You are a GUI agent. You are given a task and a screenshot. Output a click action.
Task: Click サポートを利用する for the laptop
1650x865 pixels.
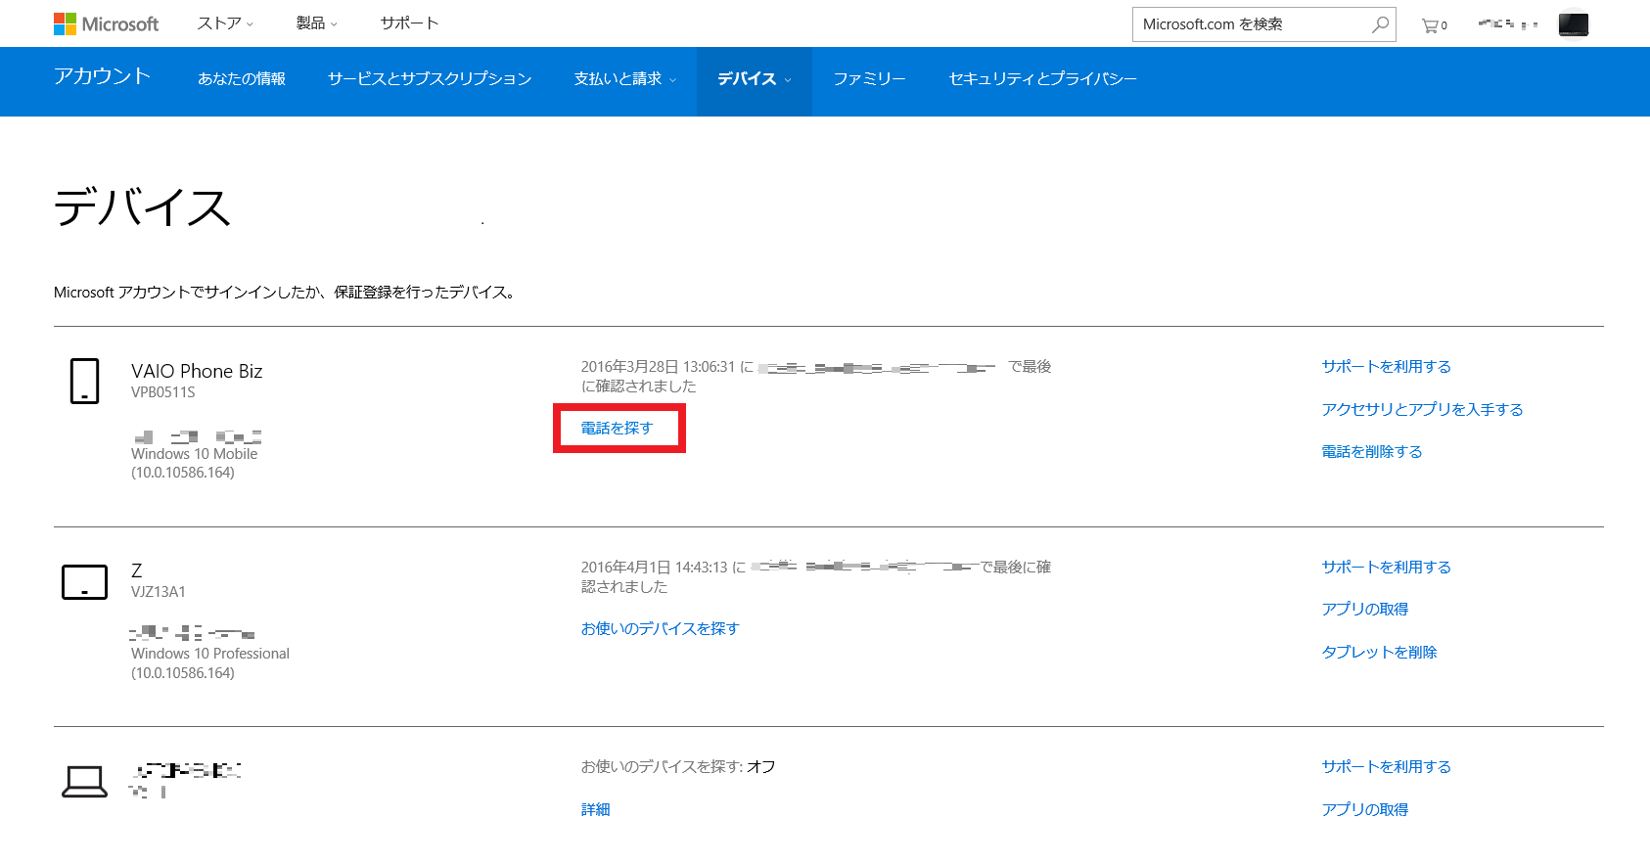click(1386, 767)
